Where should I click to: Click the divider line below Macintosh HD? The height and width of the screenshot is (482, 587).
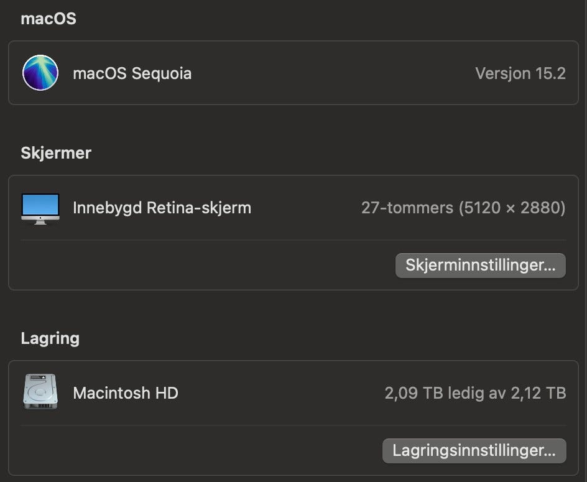(293, 425)
